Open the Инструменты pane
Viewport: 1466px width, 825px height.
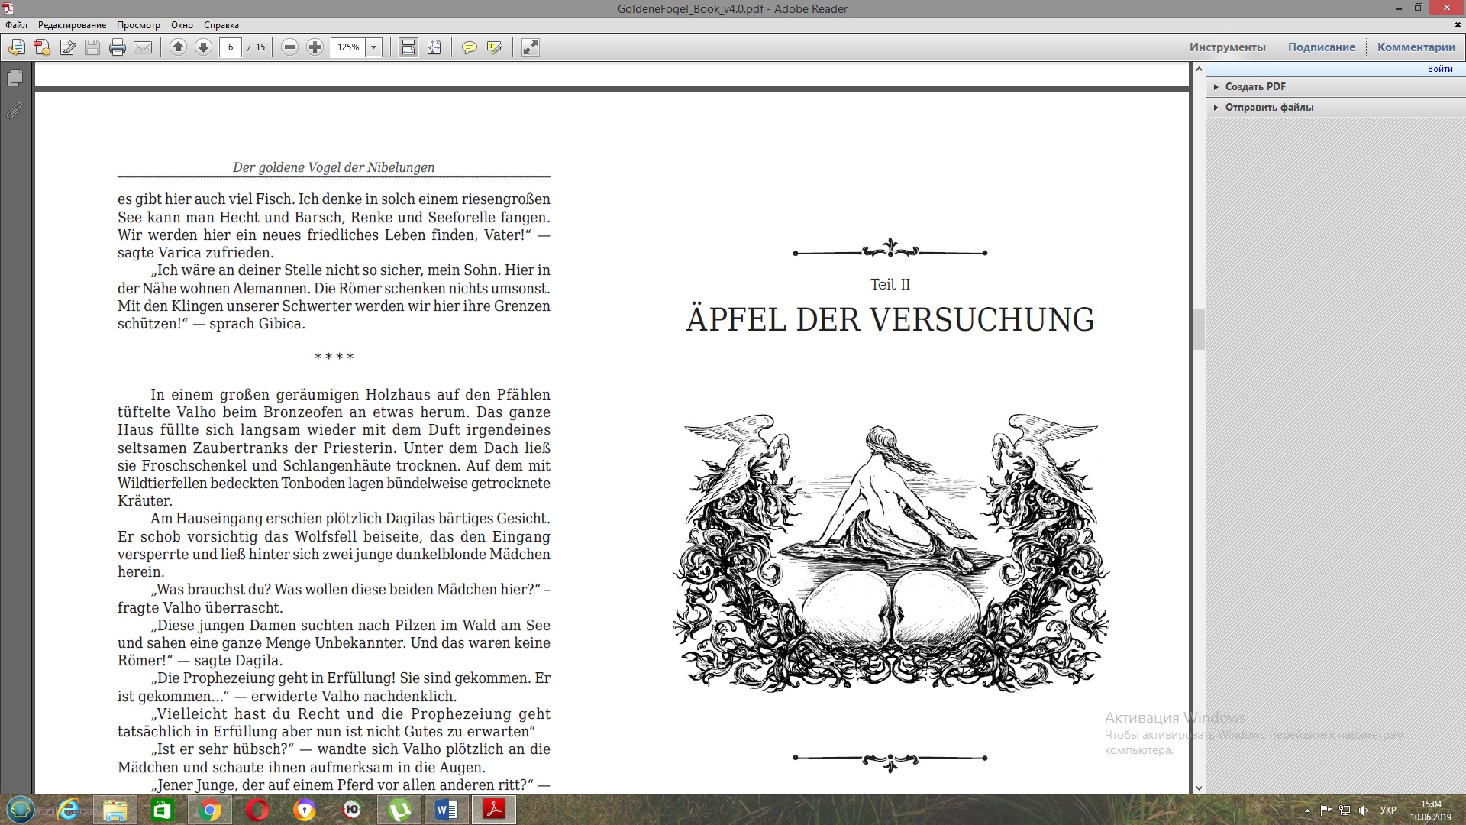click(x=1227, y=47)
